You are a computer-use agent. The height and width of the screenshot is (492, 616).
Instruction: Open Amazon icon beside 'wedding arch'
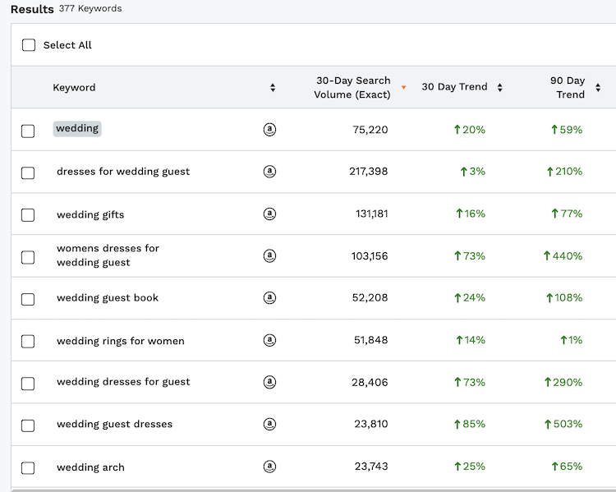point(269,467)
